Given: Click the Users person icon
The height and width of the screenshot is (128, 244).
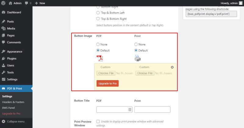Looking at the screenshot, I should point(3,66).
